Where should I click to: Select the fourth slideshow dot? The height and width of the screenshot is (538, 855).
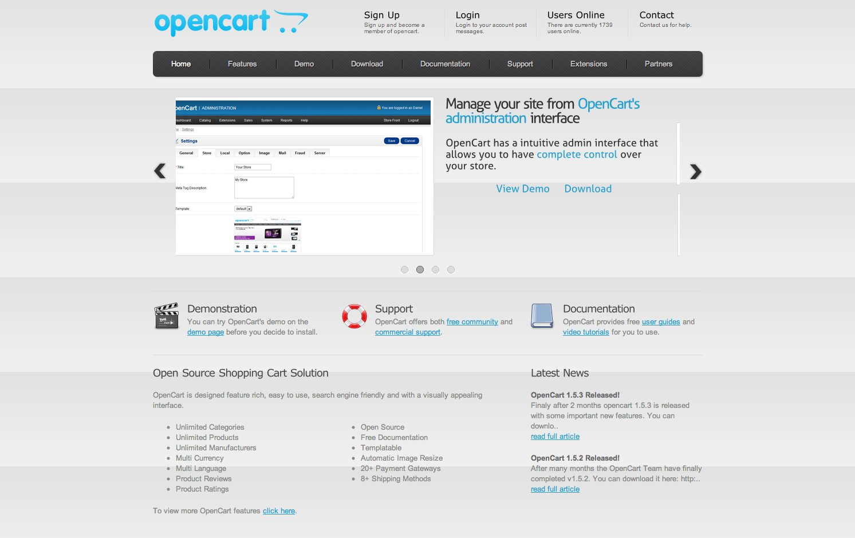pos(451,270)
